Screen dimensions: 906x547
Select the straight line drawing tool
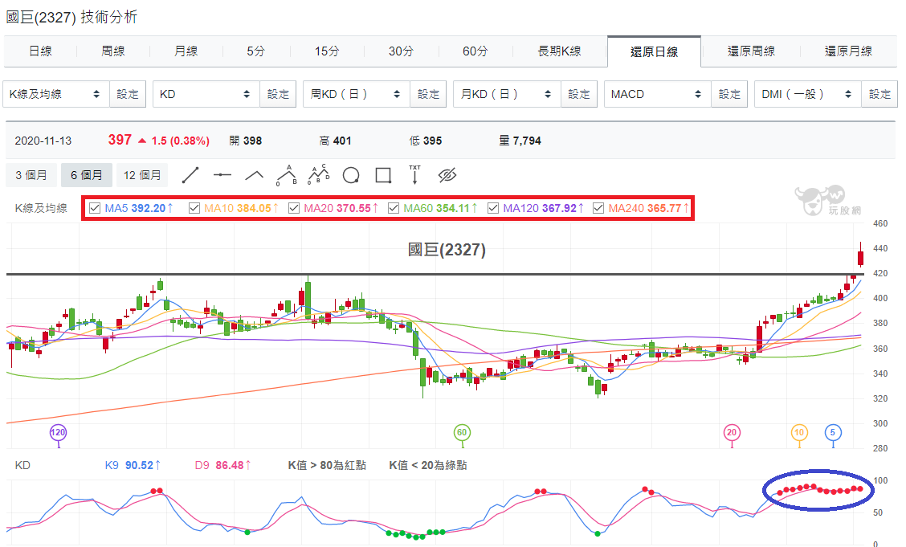(x=190, y=175)
